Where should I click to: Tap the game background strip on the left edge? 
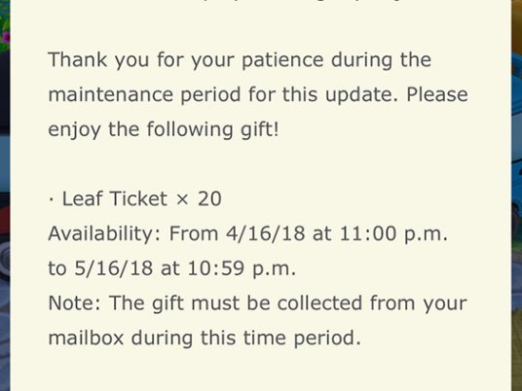tap(5, 195)
